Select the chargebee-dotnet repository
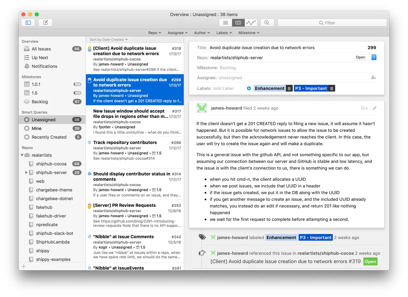This screenshot has width=408, height=297. click(x=52, y=199)
